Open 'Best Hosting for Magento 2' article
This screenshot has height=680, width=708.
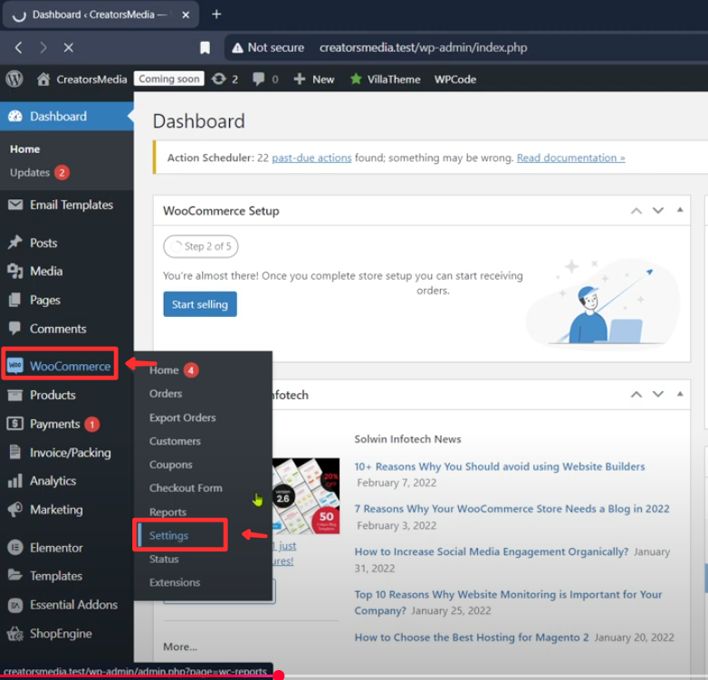(x=472, y=637)
